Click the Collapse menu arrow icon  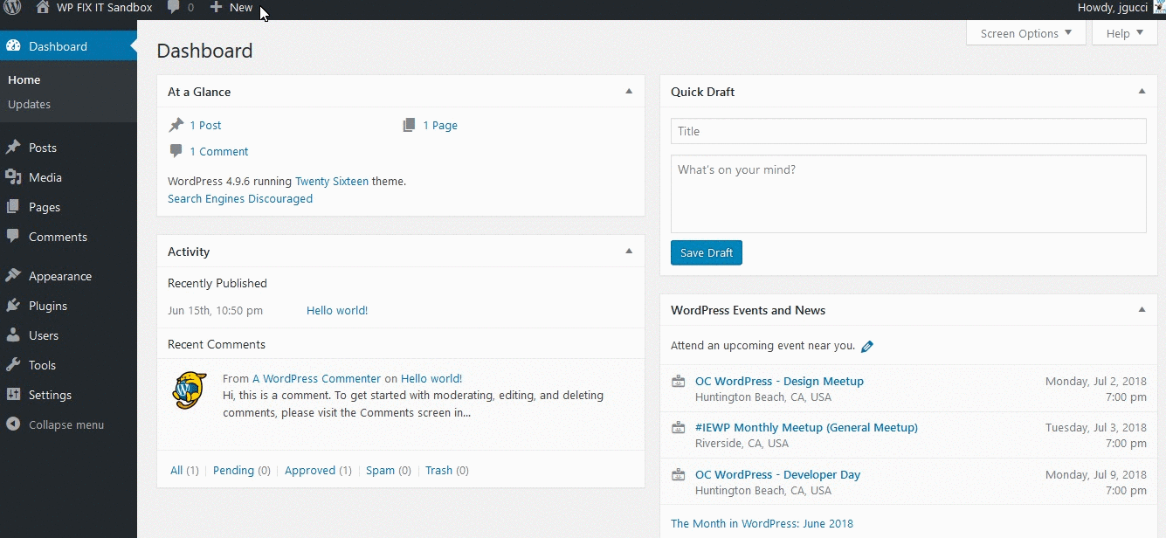point(13,424)
